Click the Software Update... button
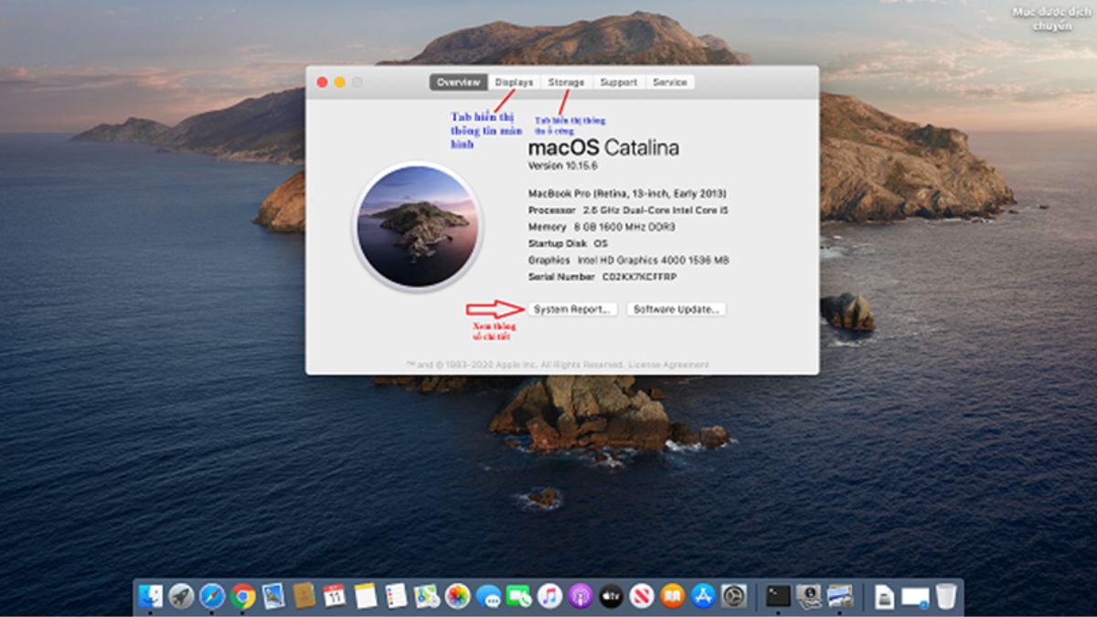Screen dimensions: 1097x617 click(676, 310)
